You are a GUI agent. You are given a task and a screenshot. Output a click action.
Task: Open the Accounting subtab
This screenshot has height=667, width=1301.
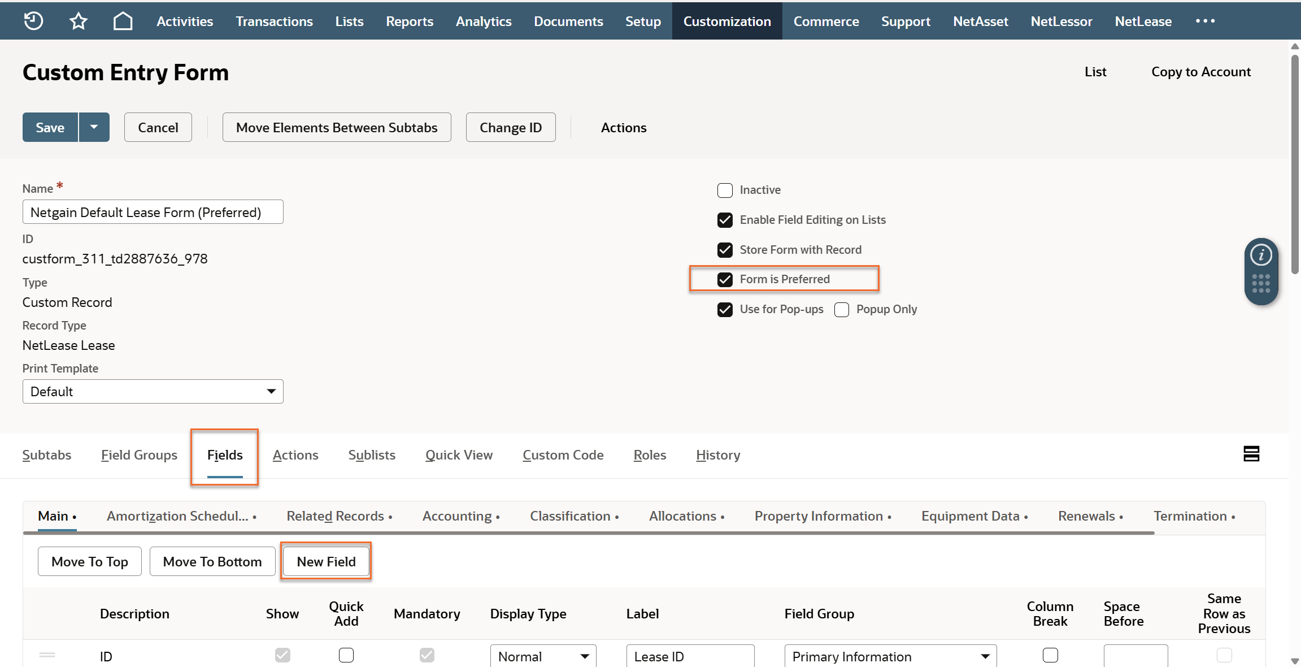[x=457, y=516]
